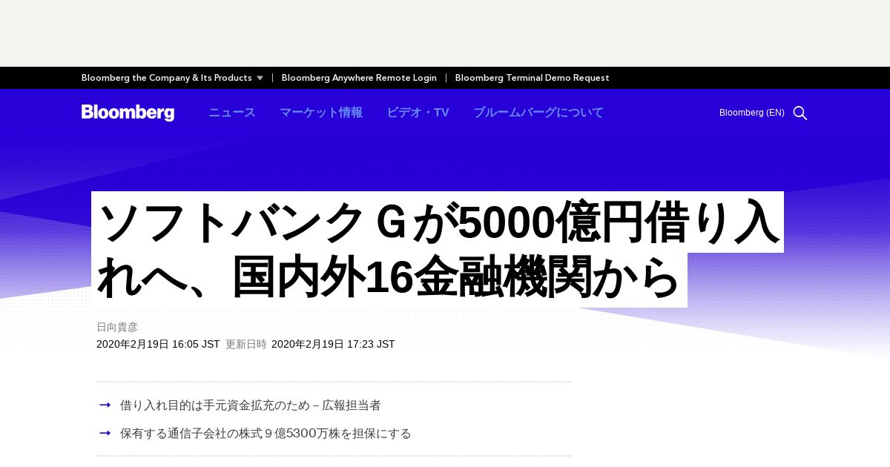Click the 更新日時 label
The height and width of the screenshot is (467, 890).
point(246,344)
